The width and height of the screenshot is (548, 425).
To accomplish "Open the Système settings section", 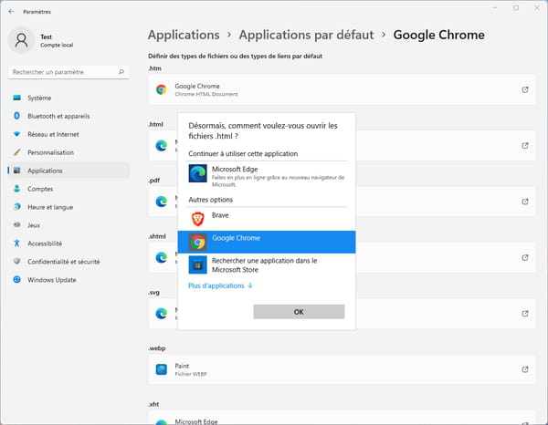I will click(68, 98).
